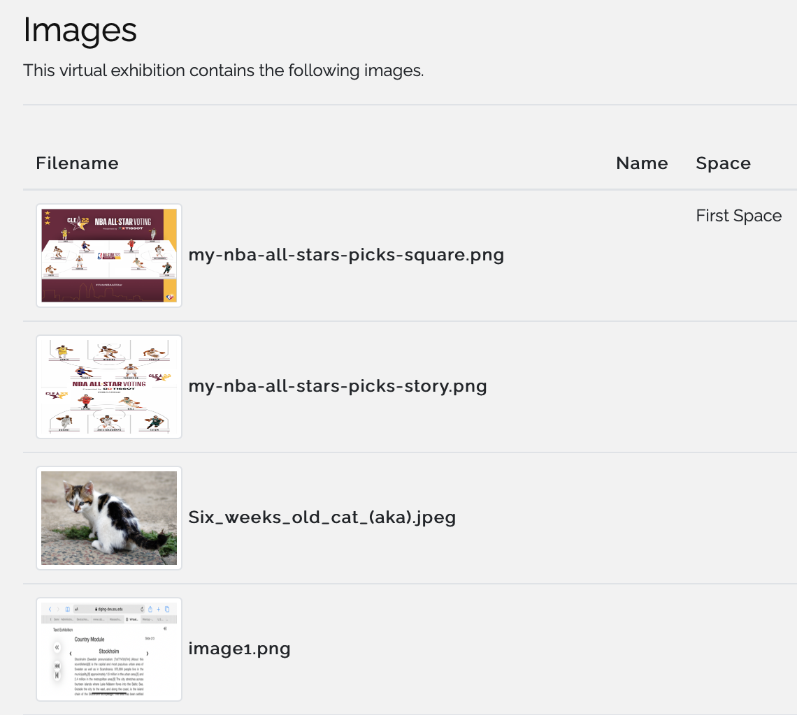Open the six weeks old cat thumbnail
The height and width of the screenshot is (715, 797).
[109, 518]
